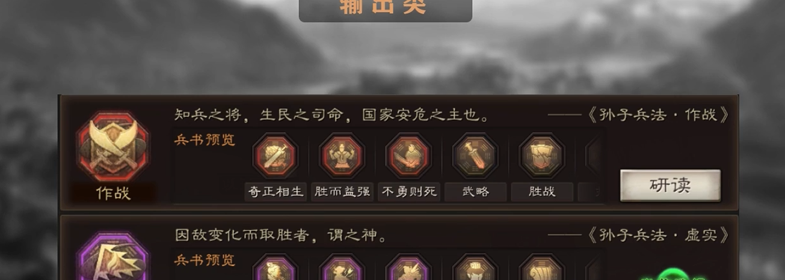Click the second purple book icon in 虚实 row
Image resolution: width=785 pixels, height=280 pixels.
pyautogui.click(x=342, y=267)
